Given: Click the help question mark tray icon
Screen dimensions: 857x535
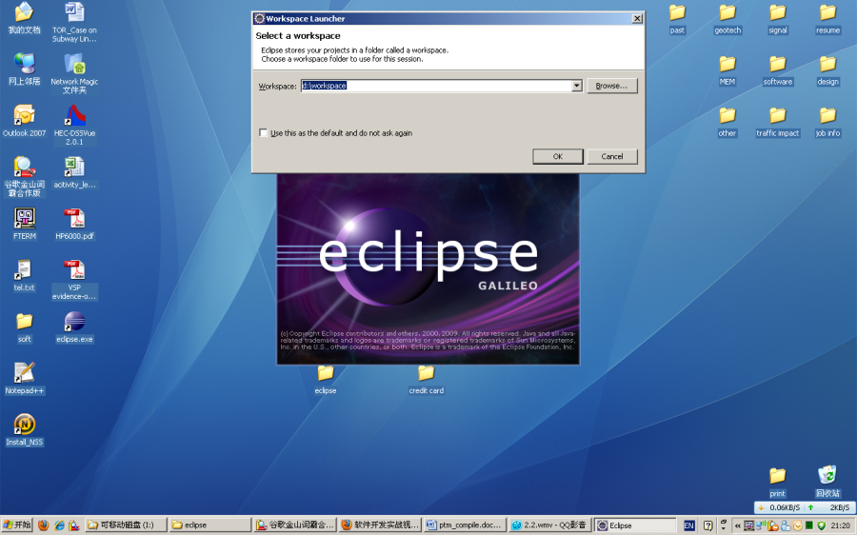Looking at the screenshot, I should [708, 525].
